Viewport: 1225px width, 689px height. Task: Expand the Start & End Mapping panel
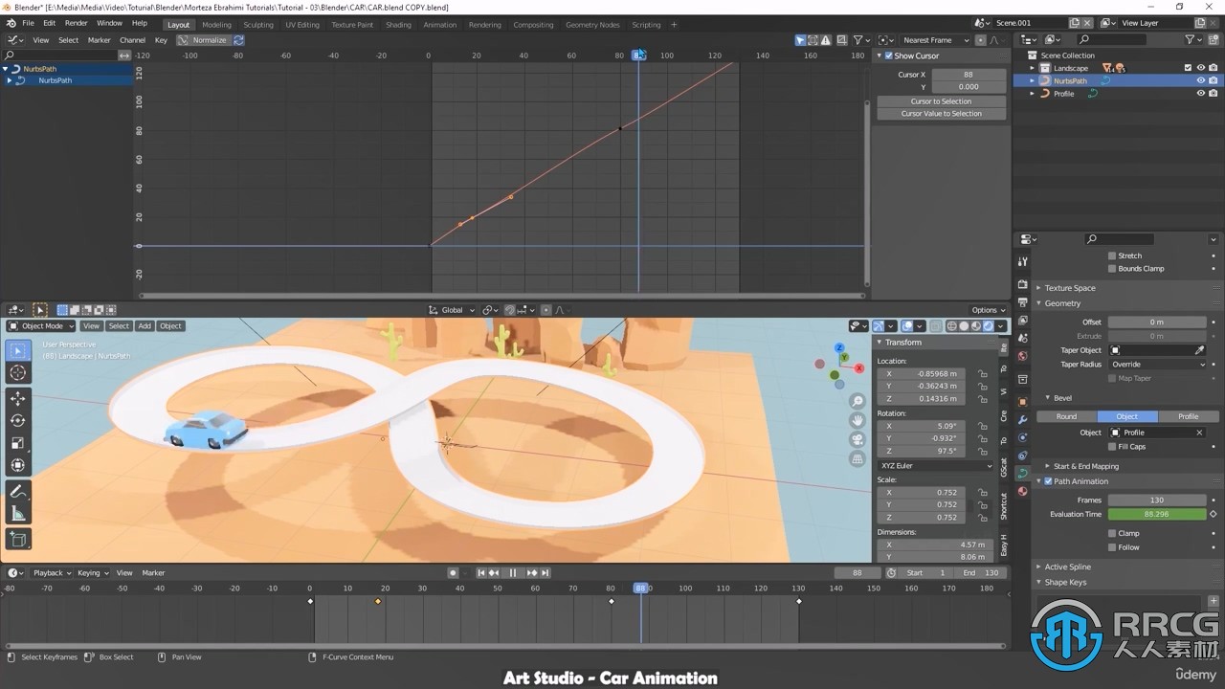(1086, 466)
